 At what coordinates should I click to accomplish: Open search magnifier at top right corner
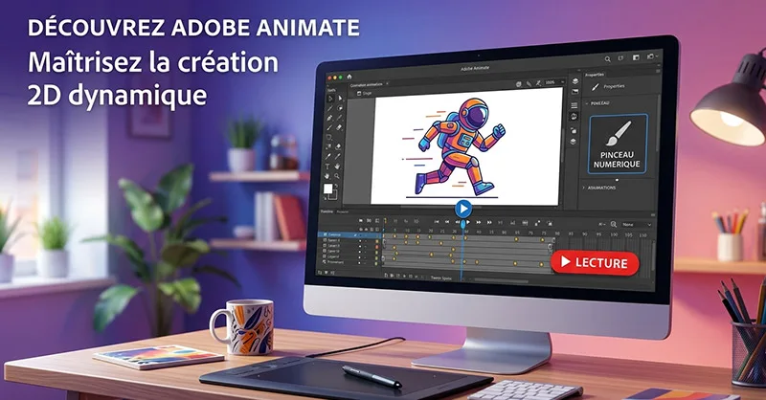[608, 59]
